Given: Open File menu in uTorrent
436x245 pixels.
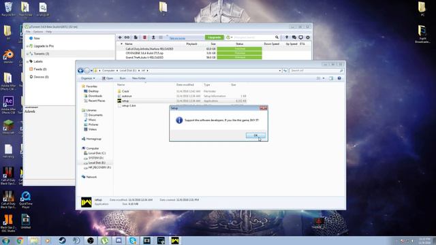Looking at the screenshot, I should click(x=28, y=32).
